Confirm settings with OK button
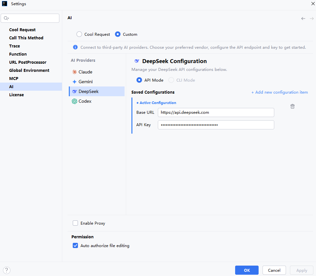Image resolution: width=316 pixels, height=276 pixels. pos(247,270)
